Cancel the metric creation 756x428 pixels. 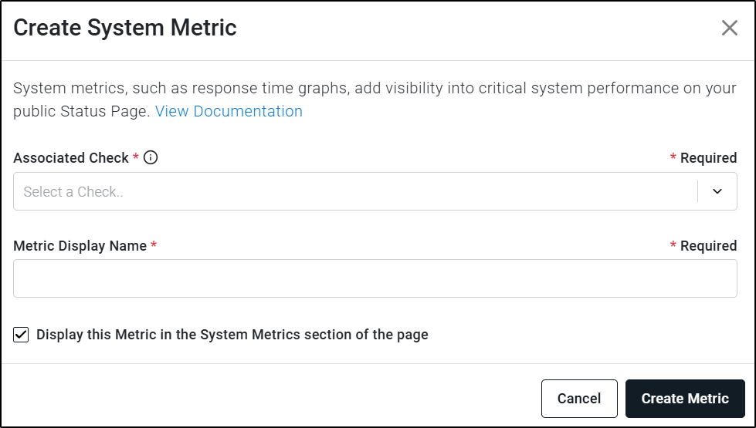coord(579,399)
